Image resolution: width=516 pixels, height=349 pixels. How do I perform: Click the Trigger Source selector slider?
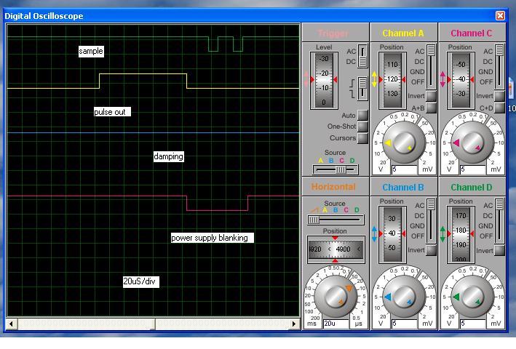pos(336,169)
